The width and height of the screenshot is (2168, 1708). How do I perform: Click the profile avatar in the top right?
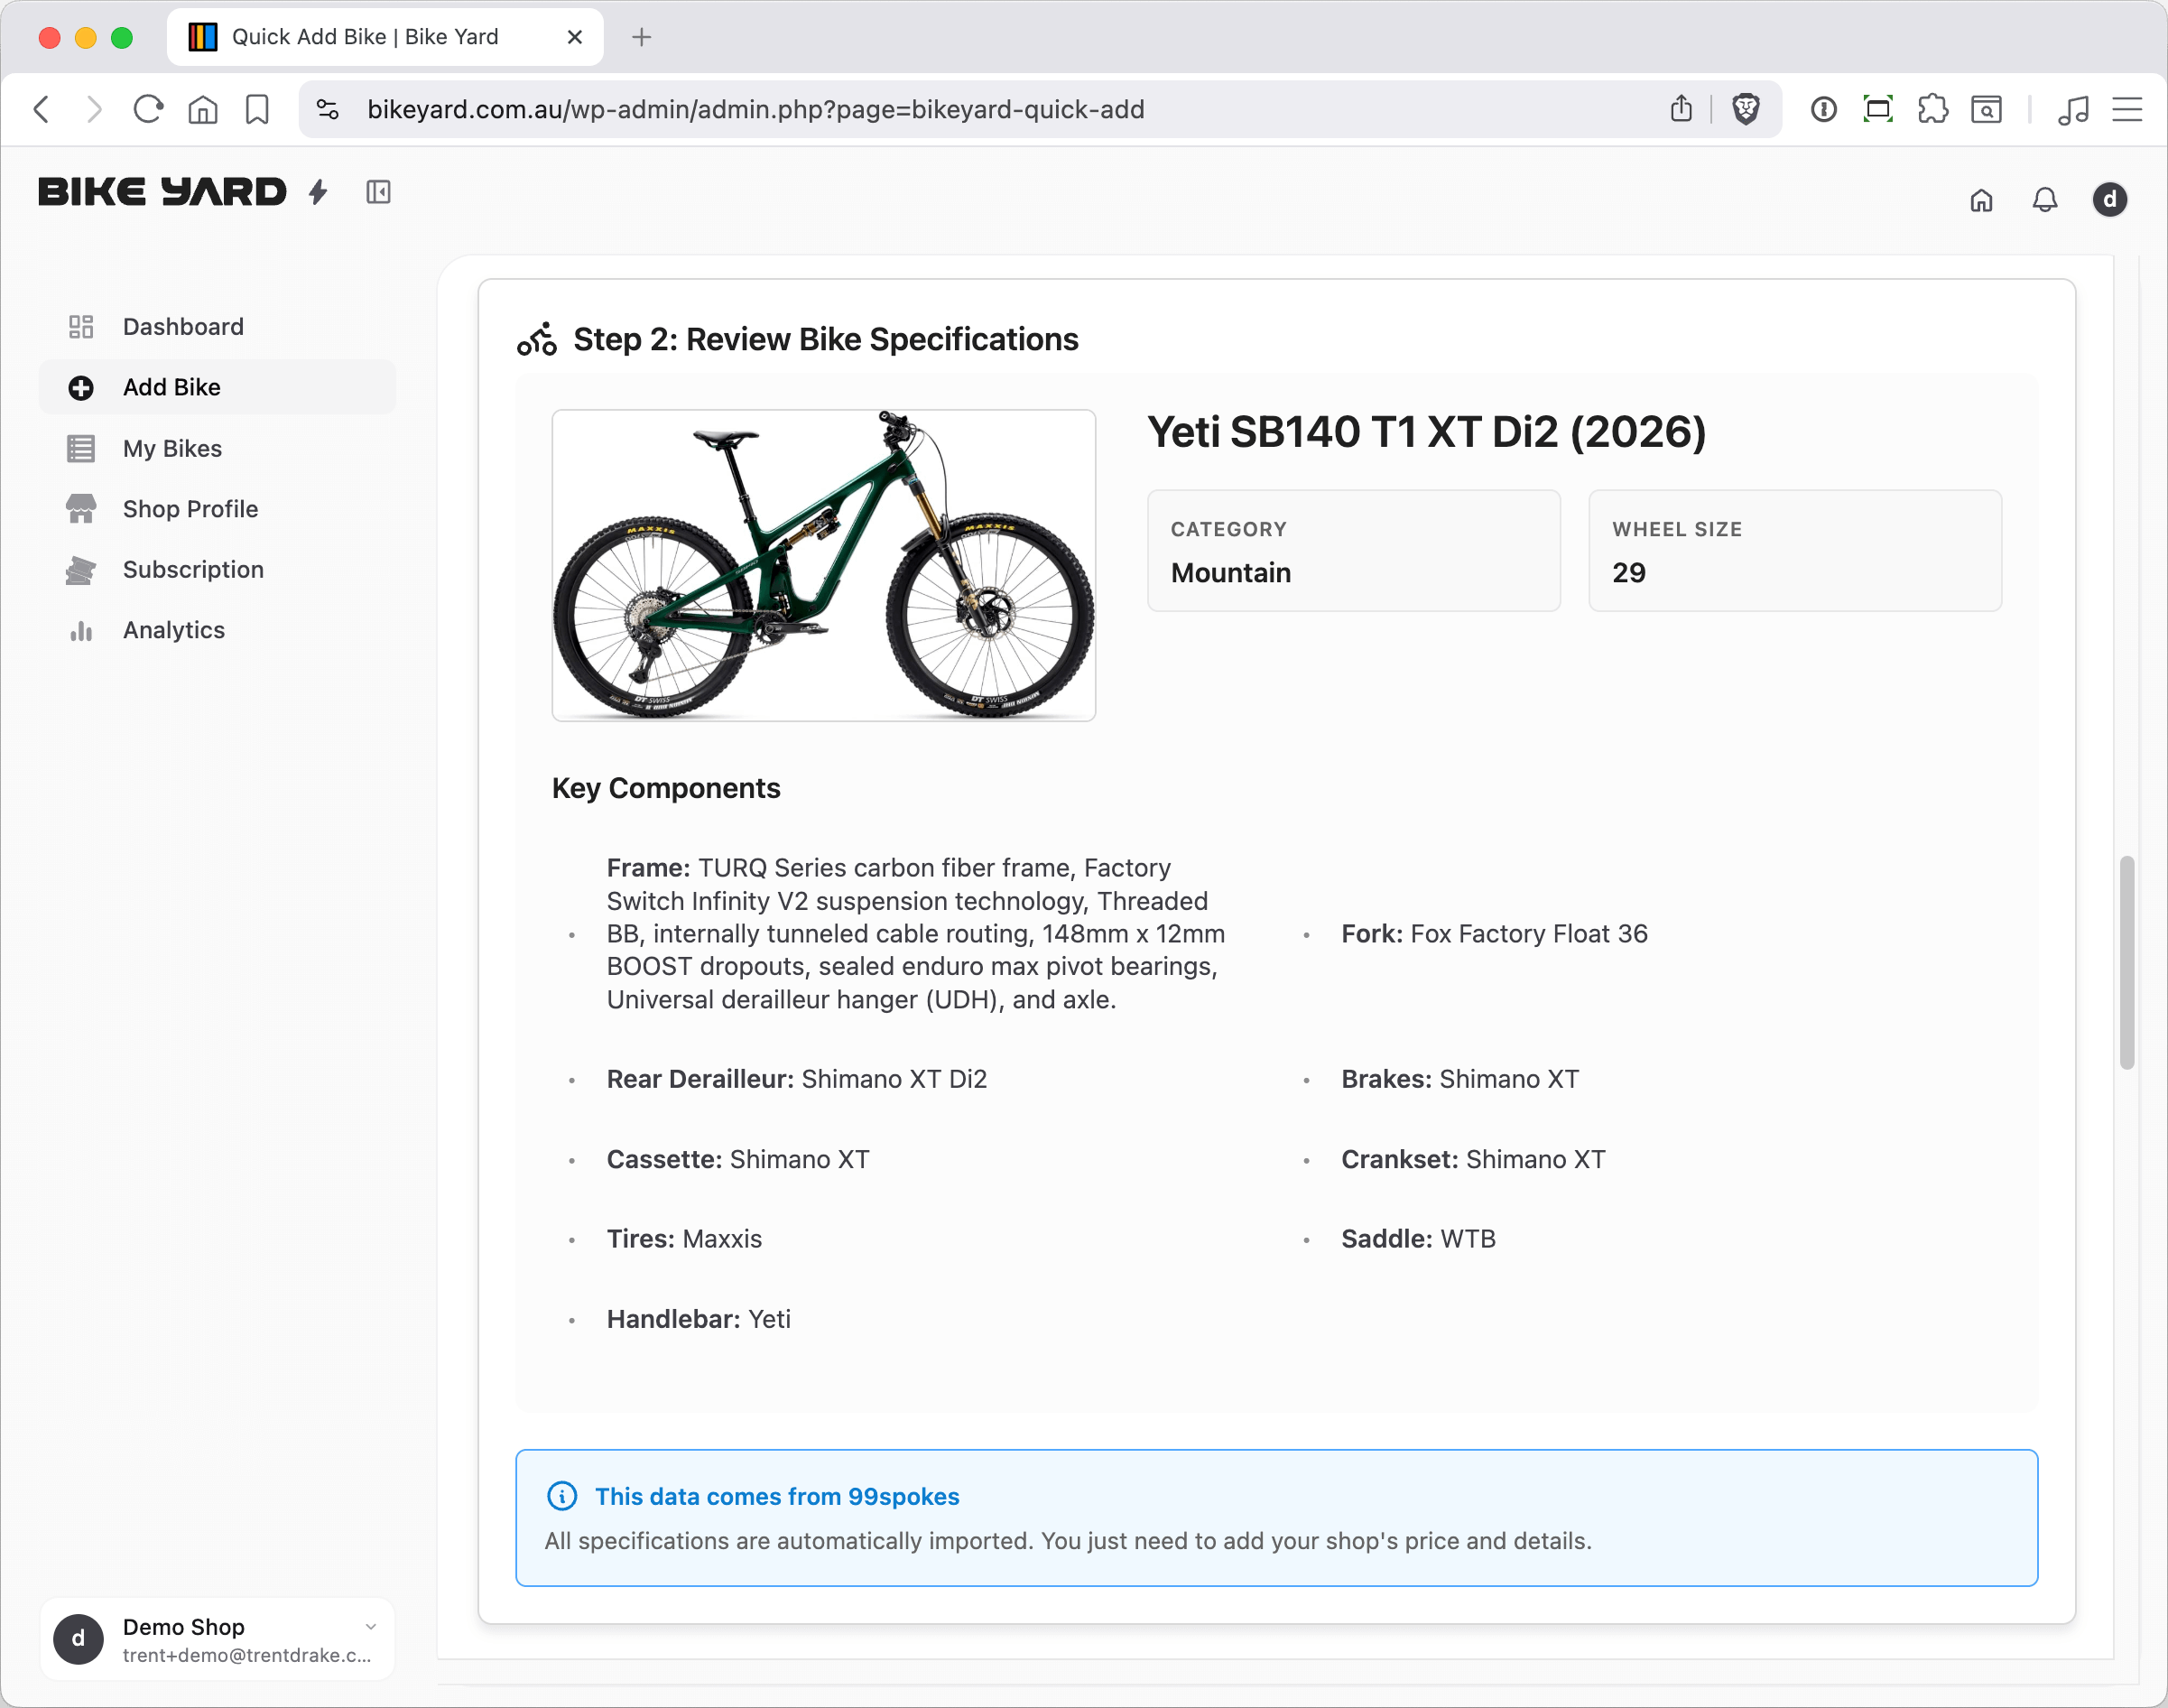pyautogui.click(x=2109, y=199)
